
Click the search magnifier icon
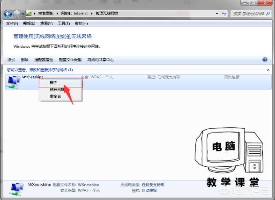268,14
